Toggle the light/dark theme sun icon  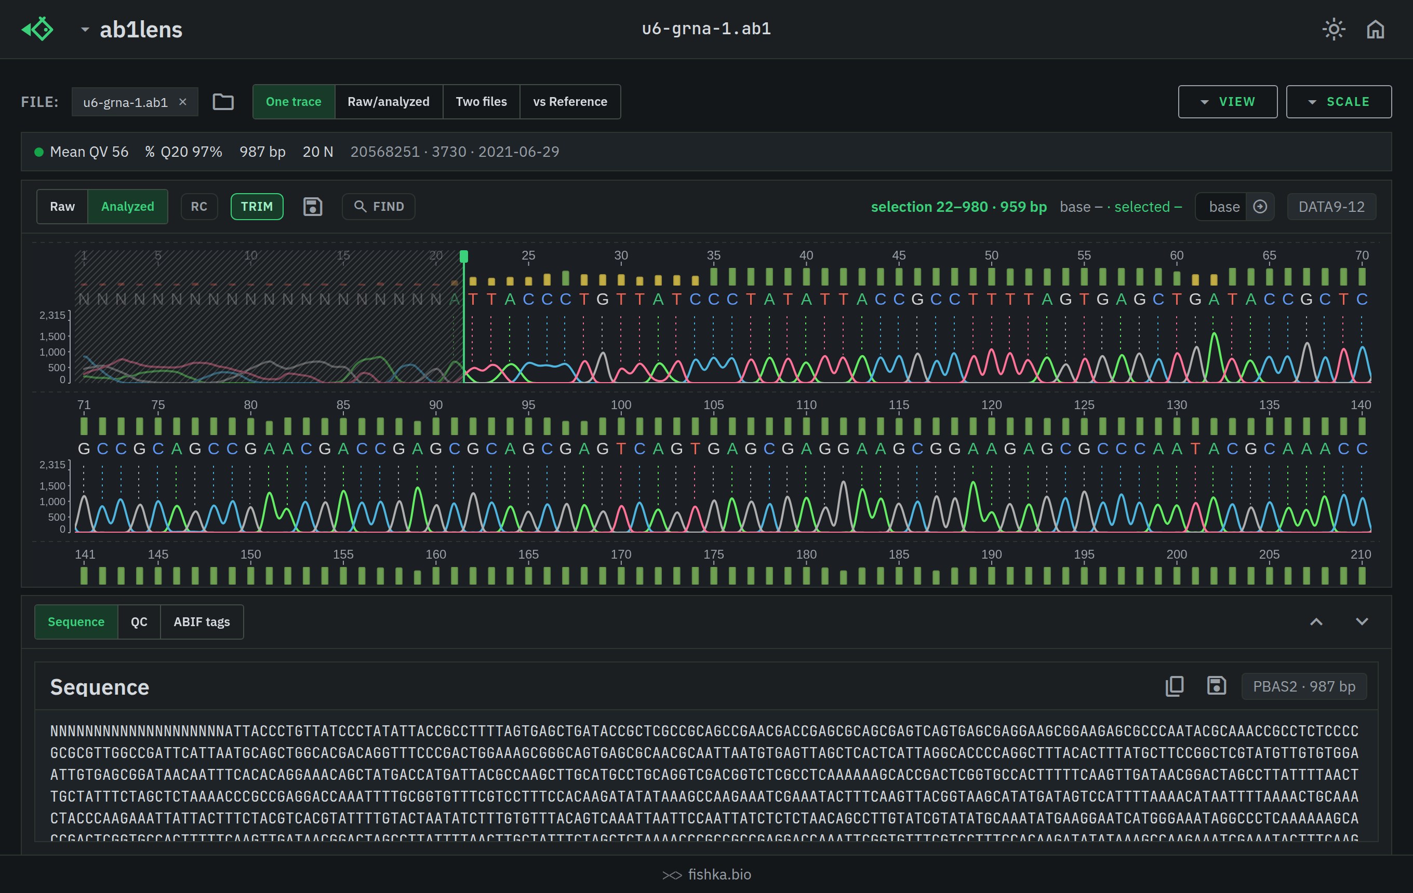click(x=1334, y=29)
